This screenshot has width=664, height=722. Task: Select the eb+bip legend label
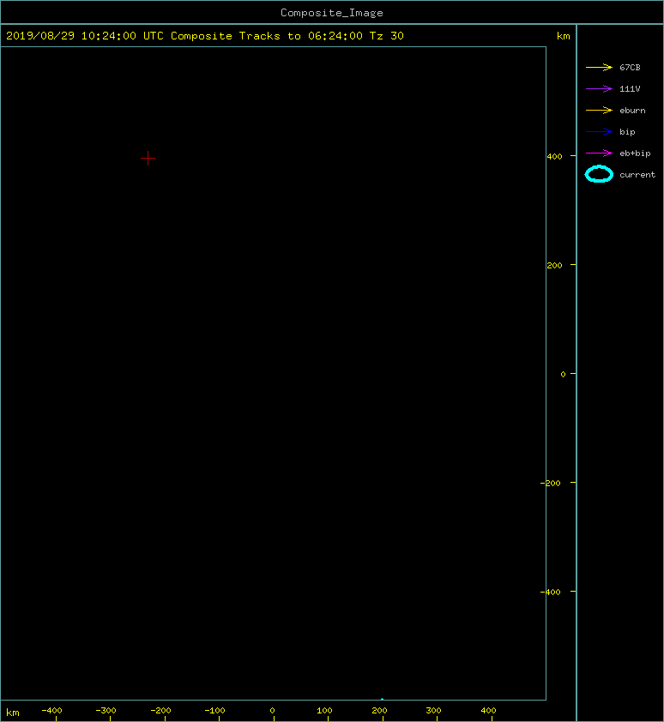click(x=635, y=153)
